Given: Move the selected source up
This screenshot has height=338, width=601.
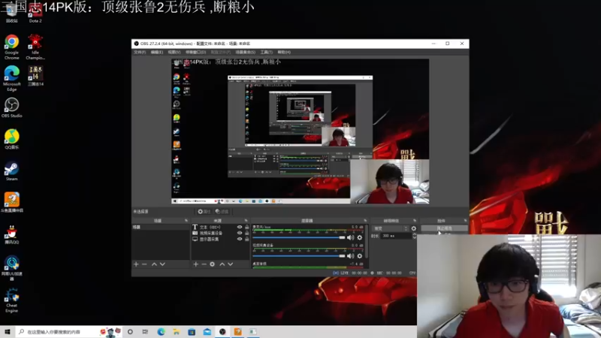Looking at the screenshot, I should click(x=222, y=264).
